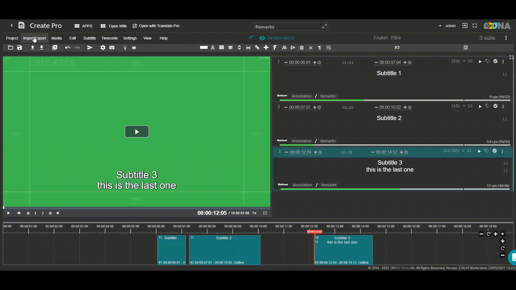Screen dimensions: 516x290
Task: Toggle Review Mode eye switch
Action: 262,38
